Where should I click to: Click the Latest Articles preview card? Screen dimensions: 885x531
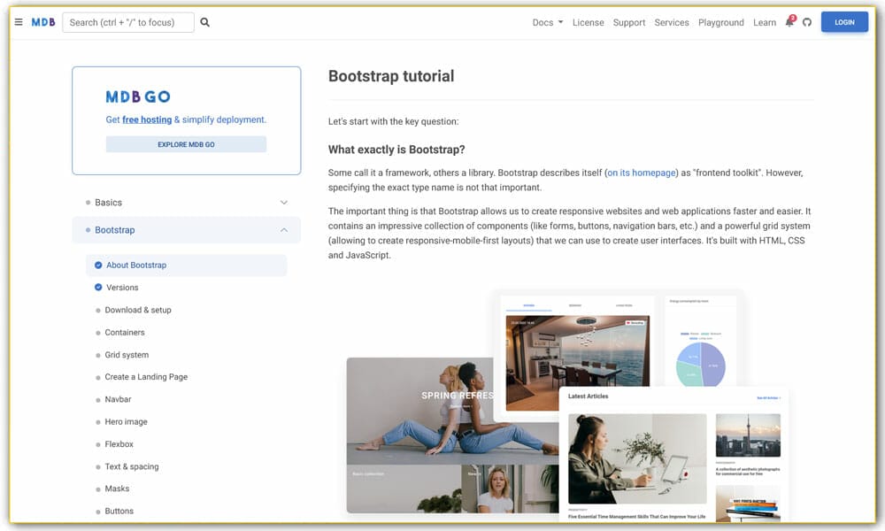click(673, 455)
